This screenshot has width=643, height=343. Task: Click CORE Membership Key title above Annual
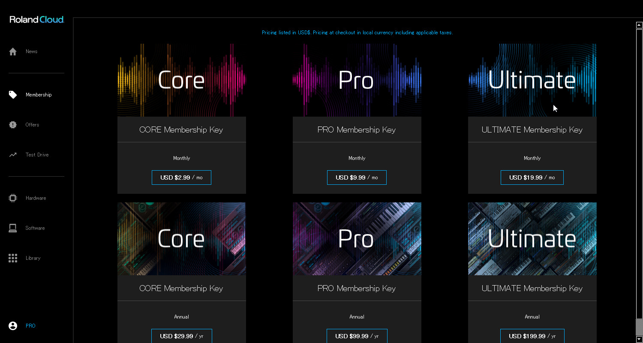click(181, 289)
